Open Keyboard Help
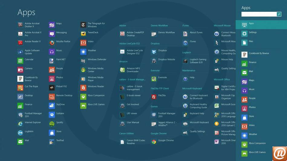This screenshot has width=287, height=161. [193, 114]
